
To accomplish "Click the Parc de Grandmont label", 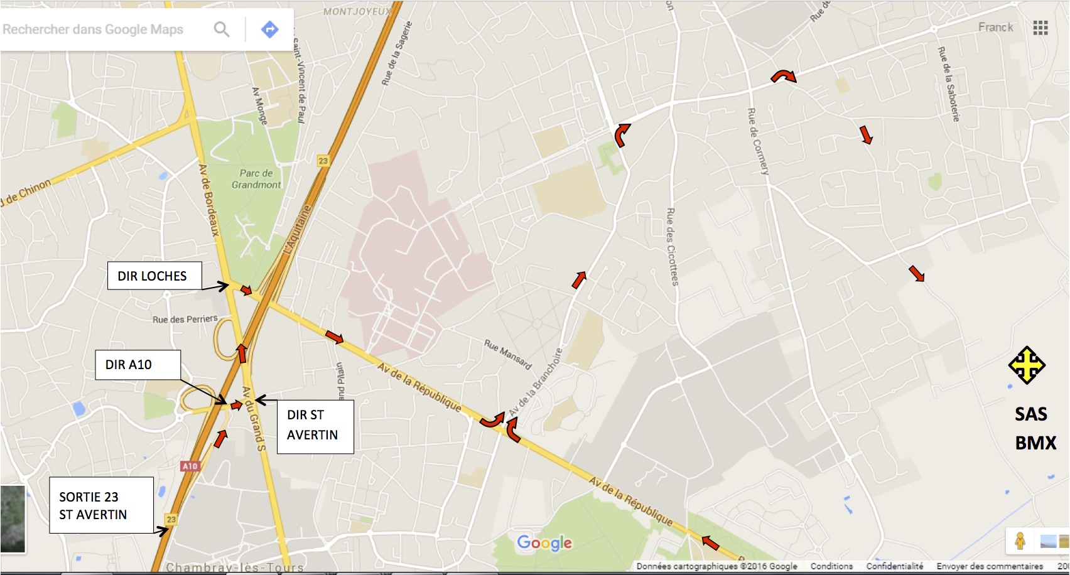I will pyautogui.click(x=256, y=179).
